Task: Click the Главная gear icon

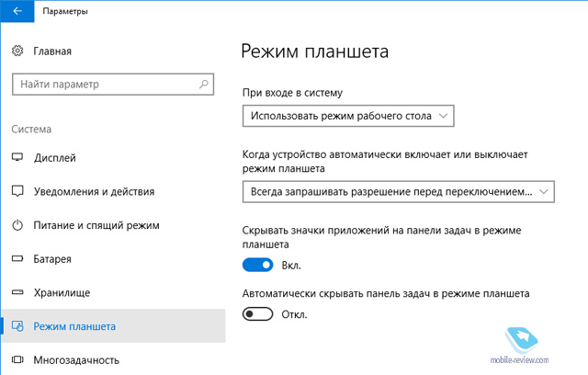Action: pos(17,51)
